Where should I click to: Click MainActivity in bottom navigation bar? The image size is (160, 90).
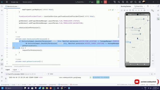coord(63,84)
